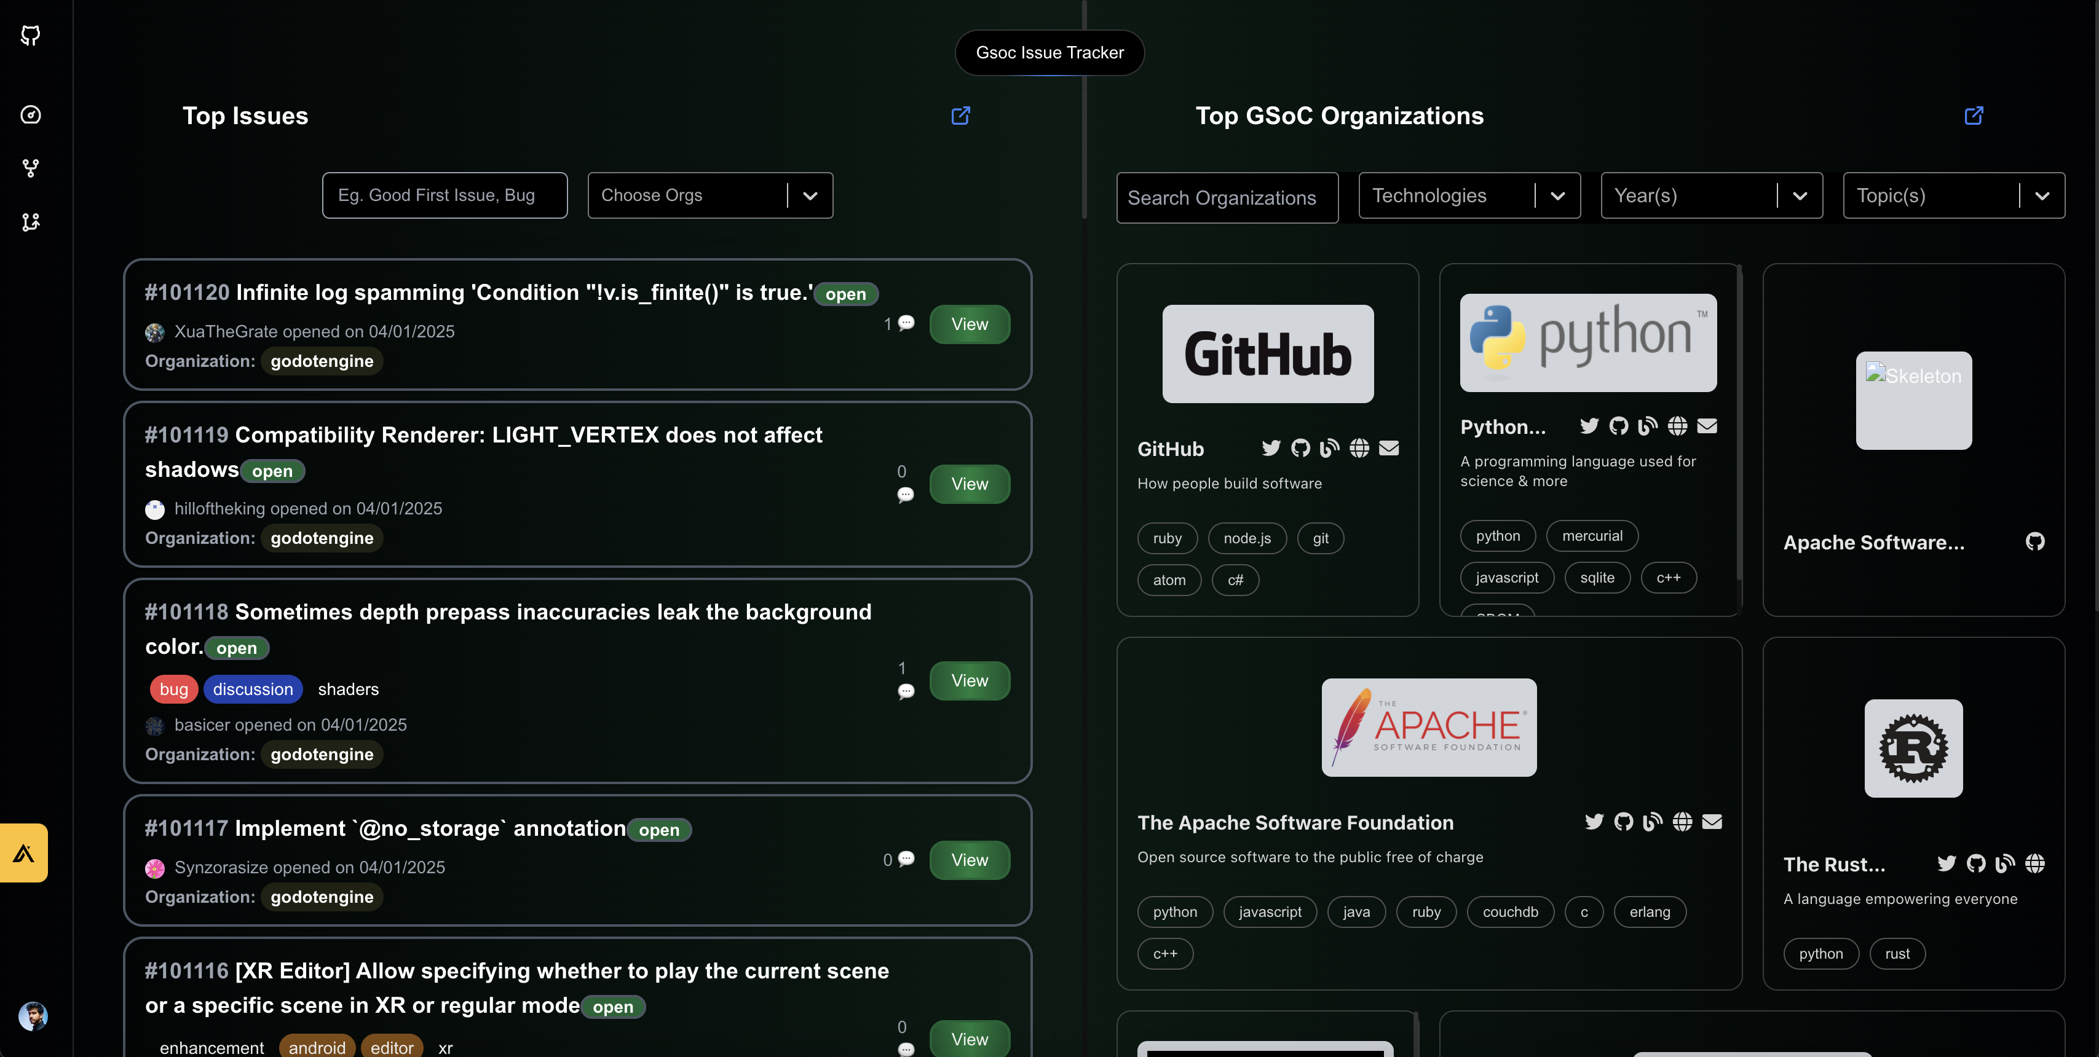
Task: Open GitHub card's email icon
Action: [1388, 448]
